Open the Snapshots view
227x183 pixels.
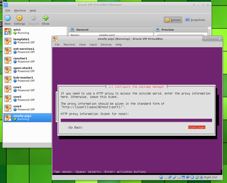(195, 20)
